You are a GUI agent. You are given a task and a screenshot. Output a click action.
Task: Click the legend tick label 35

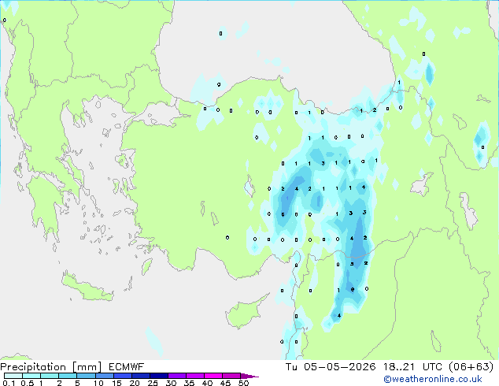(189, 383)
